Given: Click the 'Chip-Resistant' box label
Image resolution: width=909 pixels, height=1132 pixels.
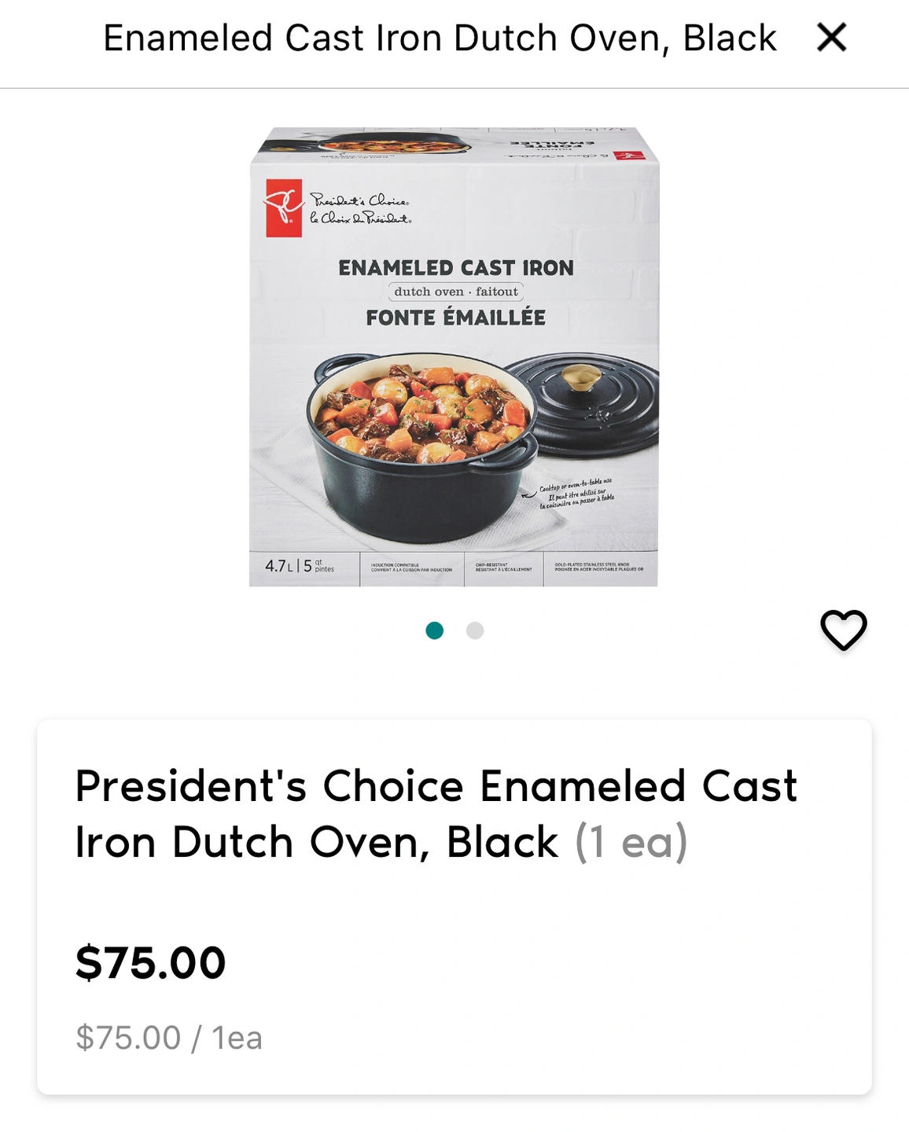Looking at the screenshot, I should tap(503, 568).
